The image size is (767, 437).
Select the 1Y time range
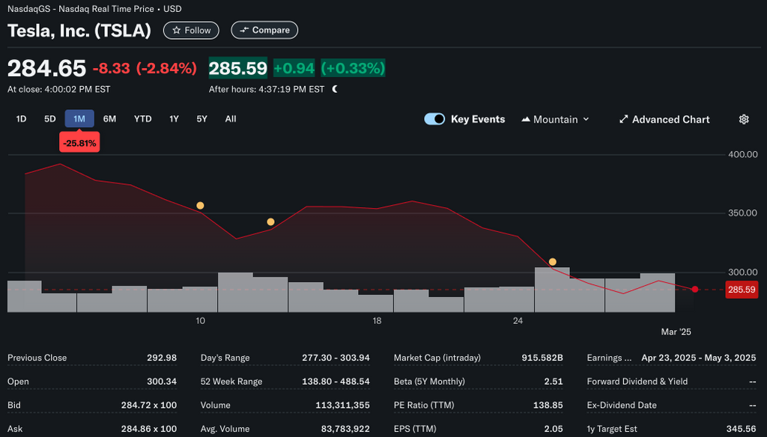tap(174, 119)
